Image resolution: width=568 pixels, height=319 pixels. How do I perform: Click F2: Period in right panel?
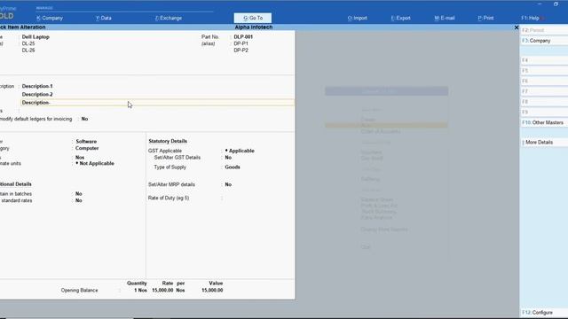tap(544, 30)
